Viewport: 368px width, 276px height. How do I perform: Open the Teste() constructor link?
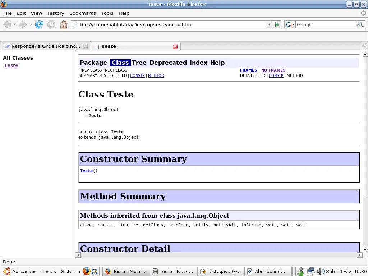point(86,171)
